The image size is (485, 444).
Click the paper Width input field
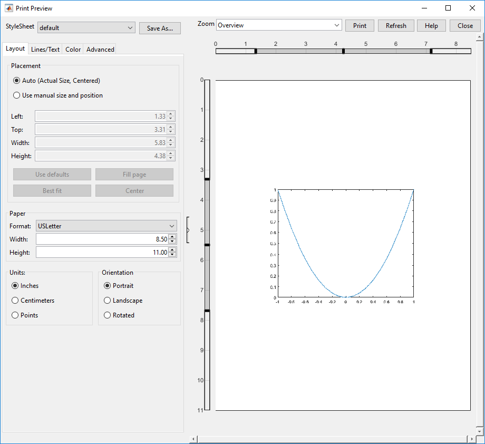click(x=102, y=239)
